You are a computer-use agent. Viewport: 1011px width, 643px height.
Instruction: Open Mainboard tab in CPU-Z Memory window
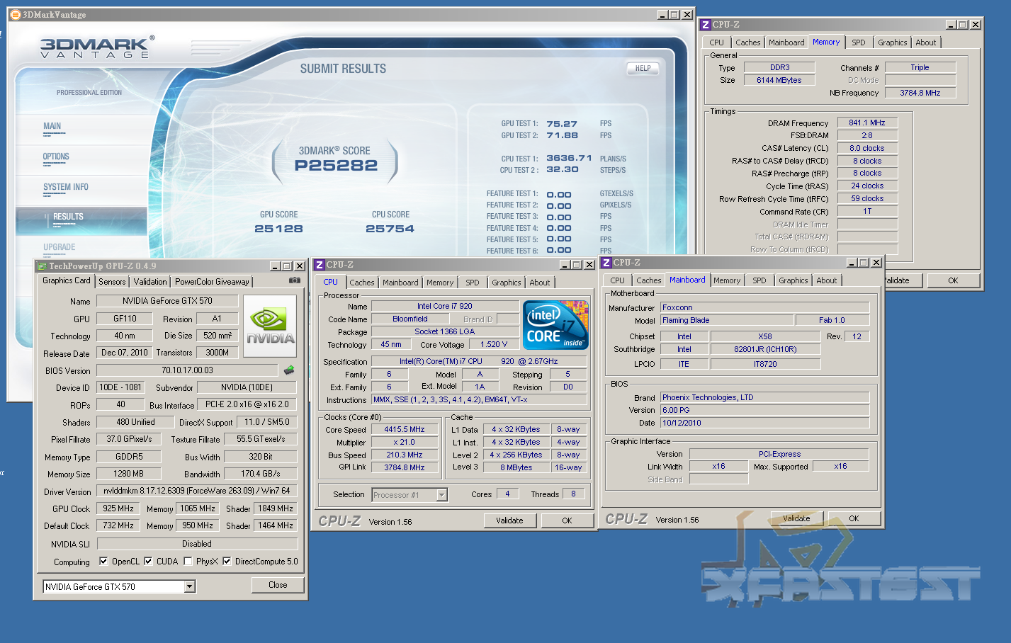point(786,42)
